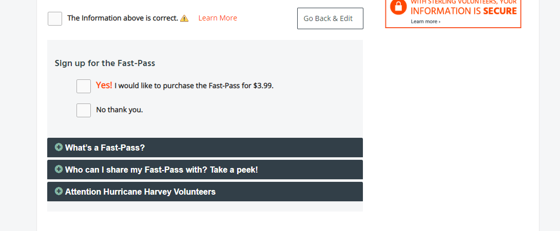Open 'Learn more ›' in the secure banner

tap(426, 22)
